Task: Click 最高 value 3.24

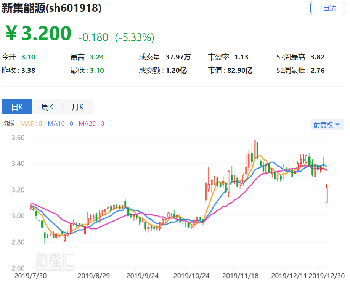Action: click(x=97, y=57)
